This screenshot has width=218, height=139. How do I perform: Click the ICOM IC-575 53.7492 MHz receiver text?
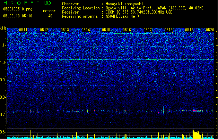coord(139,12)
